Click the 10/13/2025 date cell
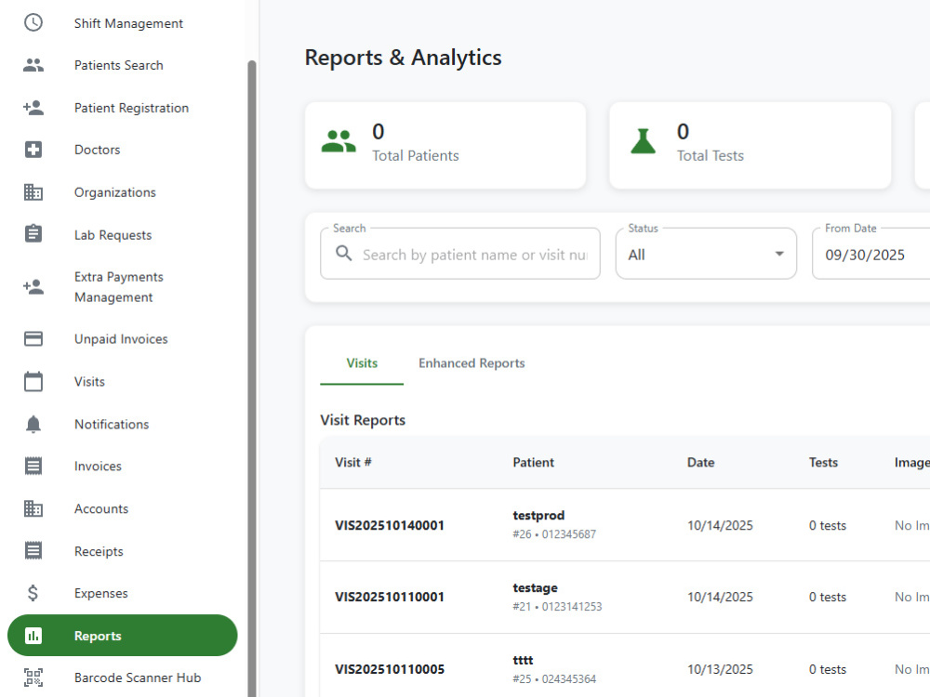Viewport: 930px width, 697px height. (720, 669)
